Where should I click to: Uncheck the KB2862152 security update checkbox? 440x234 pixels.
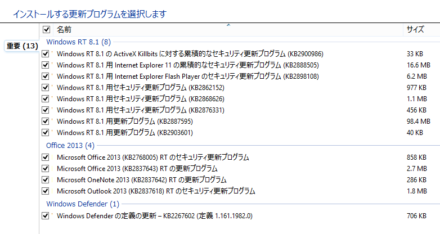tap(45, 87)
